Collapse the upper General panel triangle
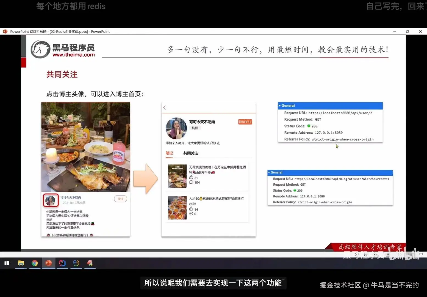 tap(280, 106)
